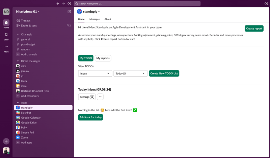This screenshot has width=270, height=158.
Task: Go forward using the right arrow
Action: tap(63, 4)
